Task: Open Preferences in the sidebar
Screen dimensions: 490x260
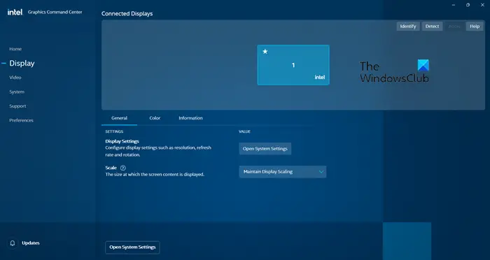Action: point(21,120)
